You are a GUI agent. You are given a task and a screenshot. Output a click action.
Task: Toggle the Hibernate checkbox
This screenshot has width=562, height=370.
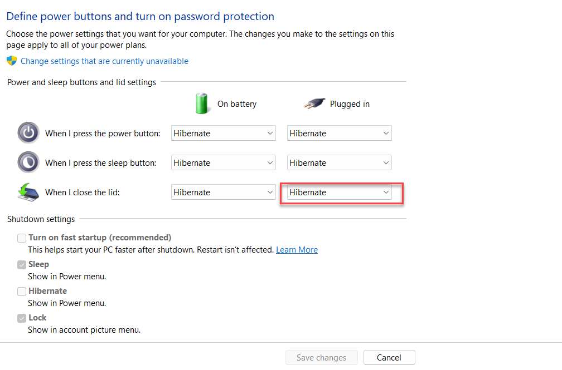(x=22, y=292)
